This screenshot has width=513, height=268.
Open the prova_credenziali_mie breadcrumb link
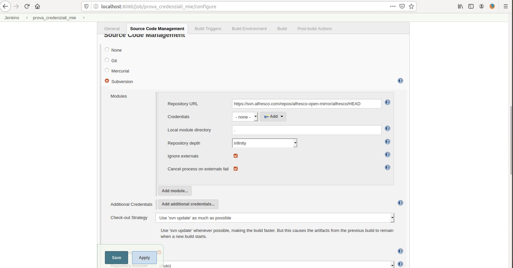54,18
